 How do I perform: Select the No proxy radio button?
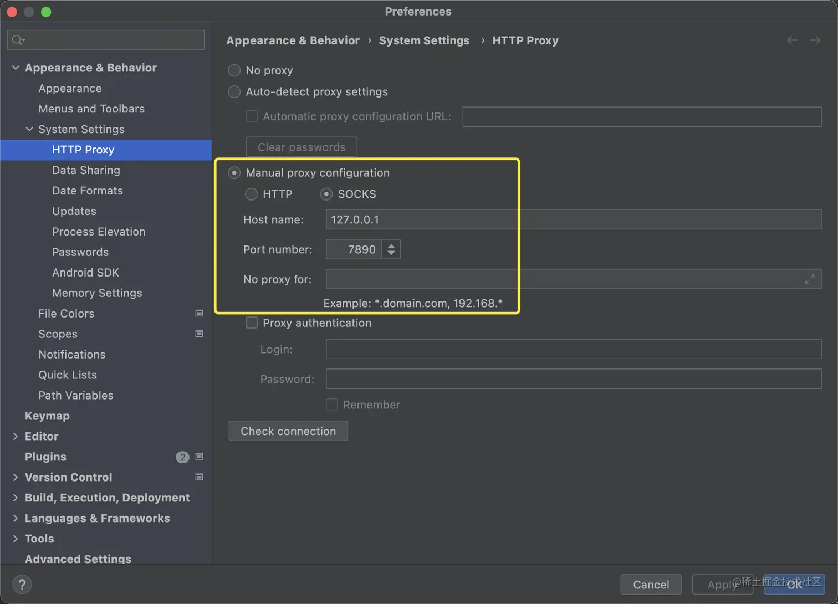(234, 70)
